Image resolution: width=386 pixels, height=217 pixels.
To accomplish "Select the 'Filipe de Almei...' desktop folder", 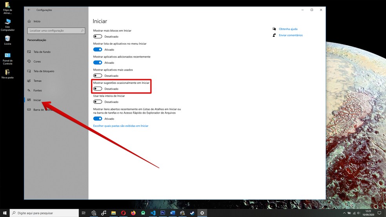I will (7, 8).
